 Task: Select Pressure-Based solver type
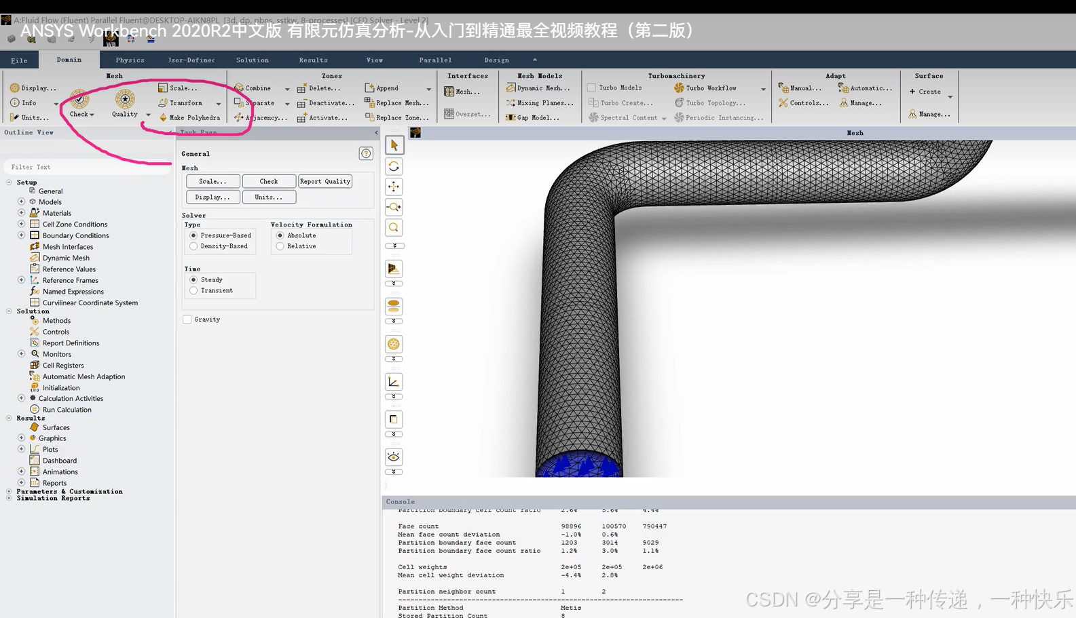(x=193, y=235)
